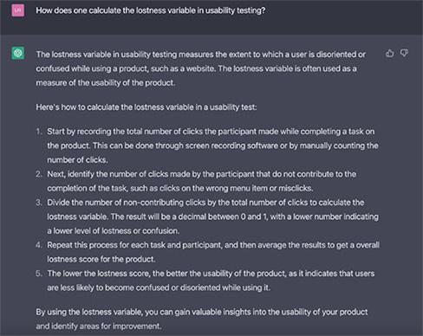
Task: Click the list number '5.' marker
Action: [39, 274]
